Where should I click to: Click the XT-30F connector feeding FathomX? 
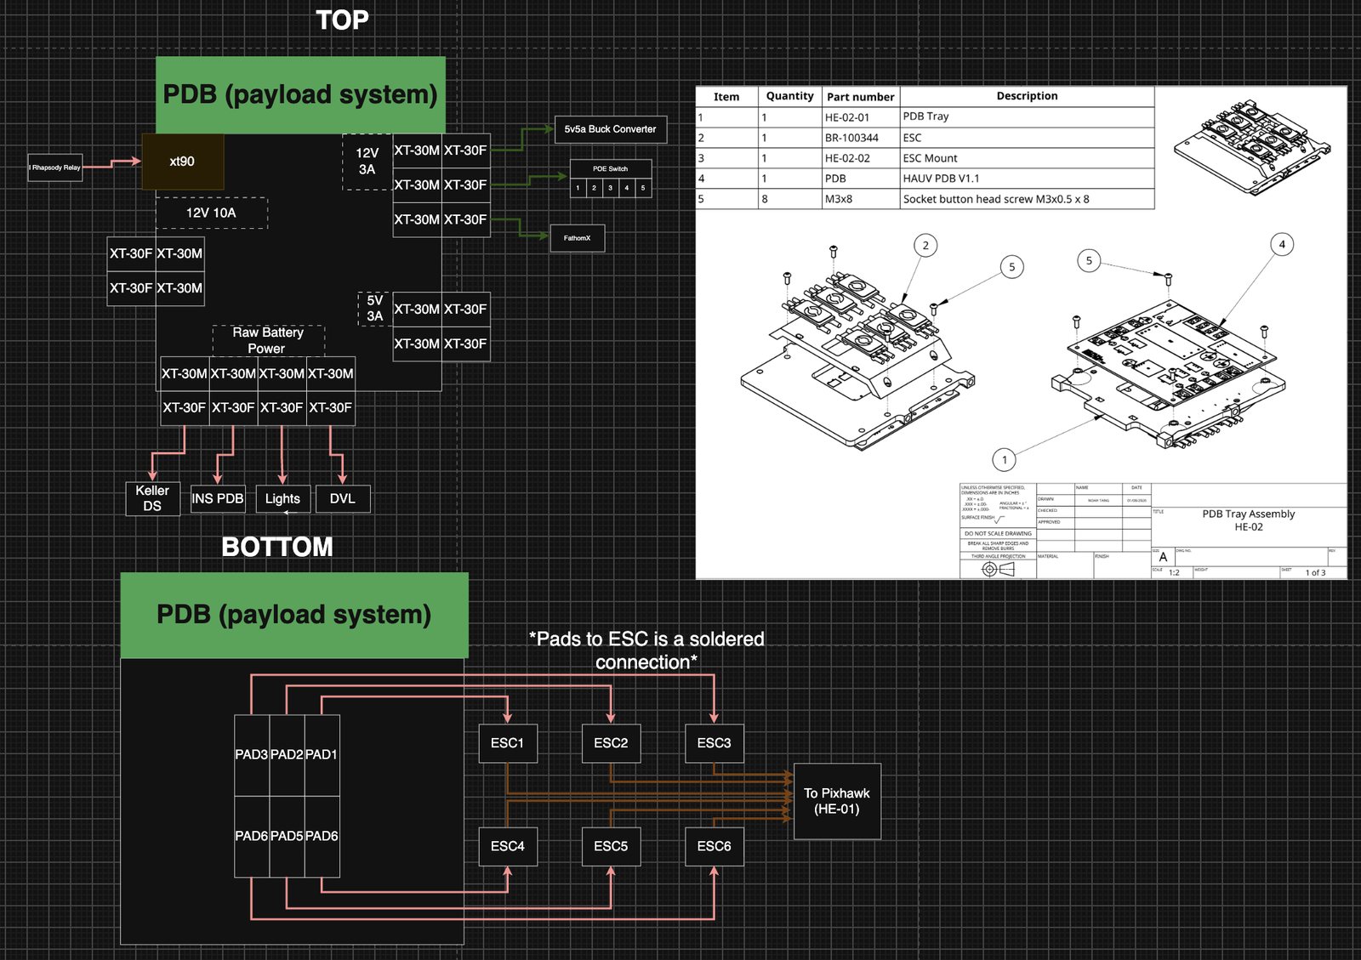point(465,219)
